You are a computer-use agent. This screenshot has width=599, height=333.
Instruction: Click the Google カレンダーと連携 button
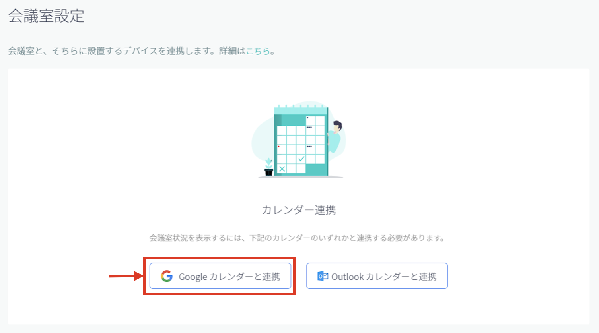tap(220, 276)
